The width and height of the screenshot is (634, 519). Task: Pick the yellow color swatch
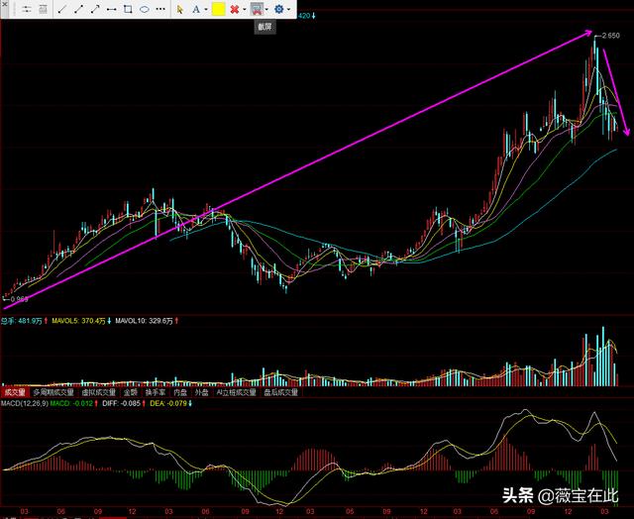pyautogui.click(x=218, y=9)
